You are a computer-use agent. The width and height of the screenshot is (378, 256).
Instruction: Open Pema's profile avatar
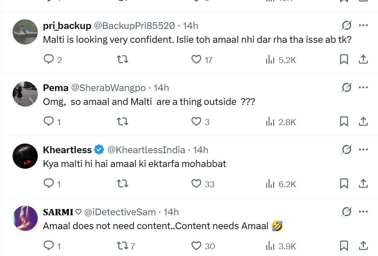point(25,94)
